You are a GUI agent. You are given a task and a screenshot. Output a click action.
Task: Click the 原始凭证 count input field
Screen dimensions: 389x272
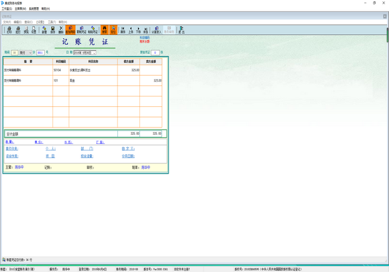[156, 52]
